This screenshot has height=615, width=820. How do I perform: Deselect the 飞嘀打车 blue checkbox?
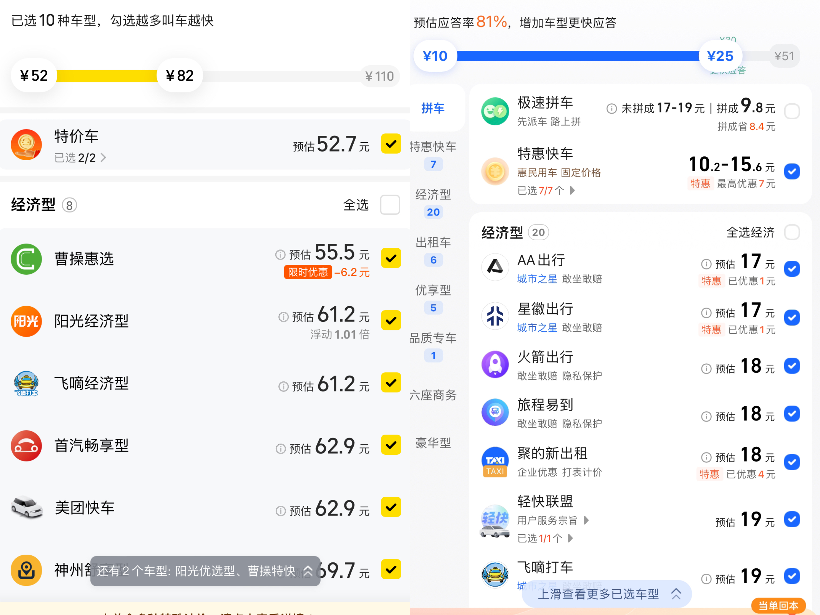(792, 576)
